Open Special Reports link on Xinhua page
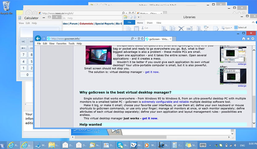Image resolution: width=257 pixels, height=149 pixels. [x=105, y=24]
